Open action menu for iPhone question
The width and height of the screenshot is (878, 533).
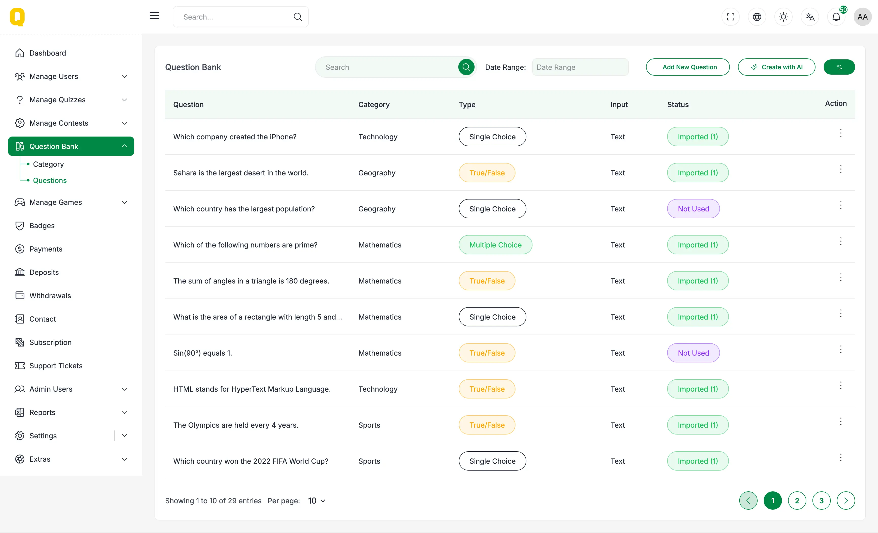[x=841, y=133]
